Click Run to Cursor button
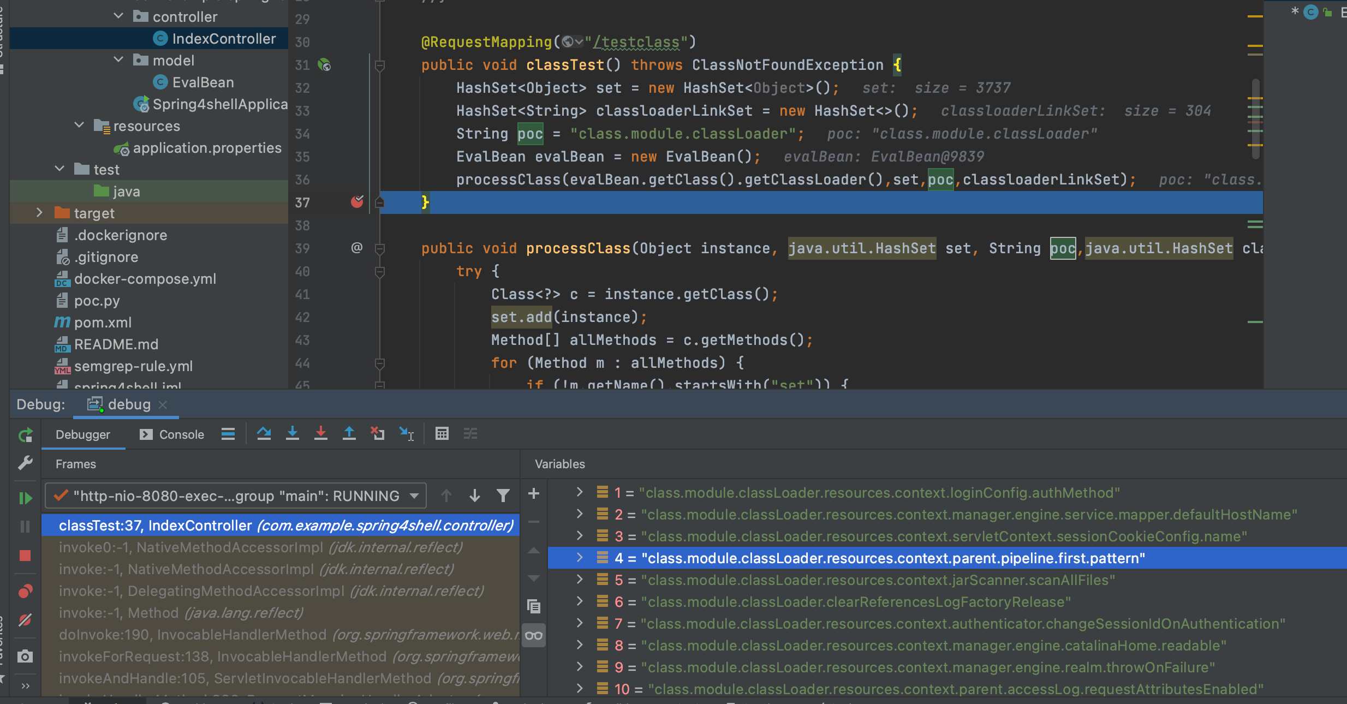This screenshot has width=1347, height=704. (407, 434)
